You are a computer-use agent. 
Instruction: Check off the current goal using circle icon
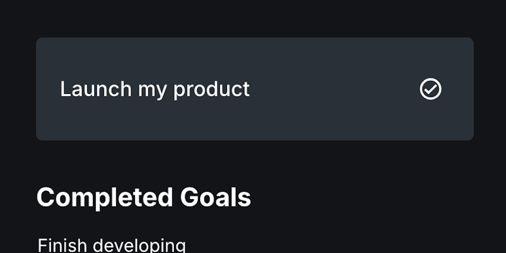click(x=430, y=89)
